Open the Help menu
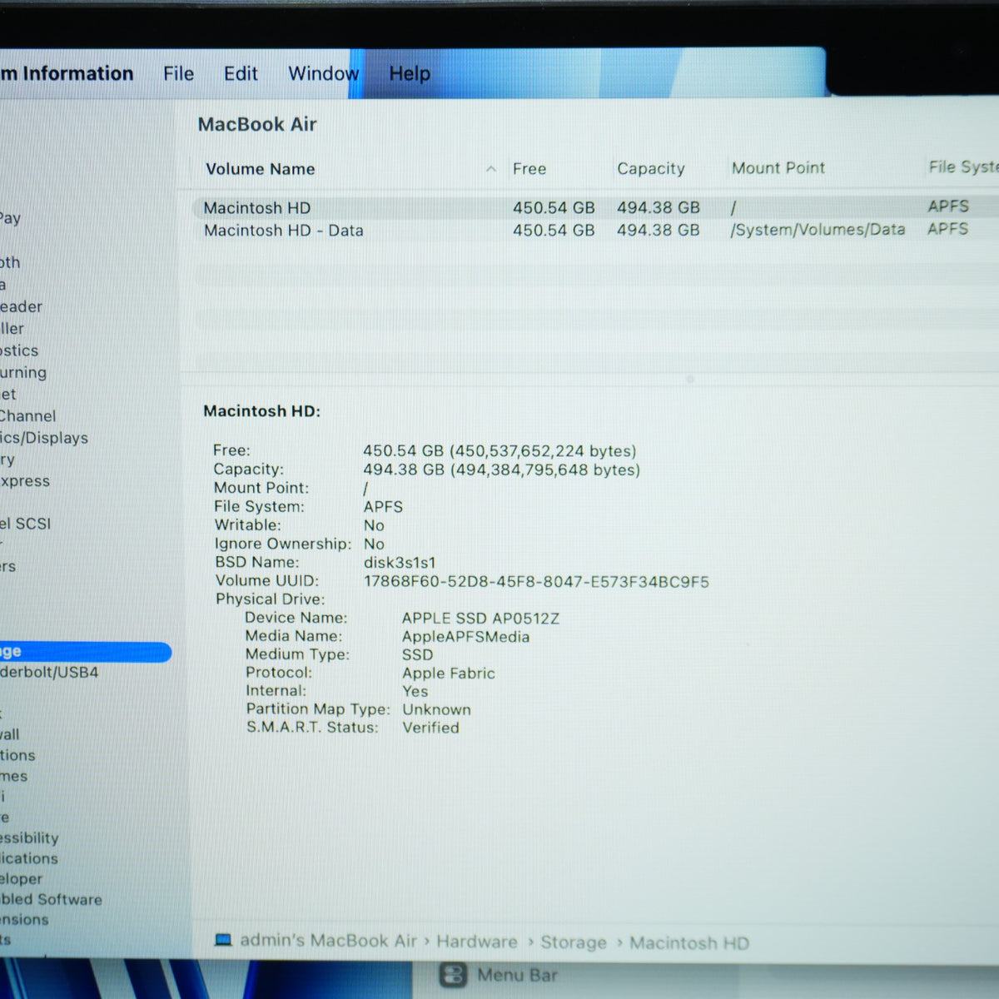 pos(410,74)
